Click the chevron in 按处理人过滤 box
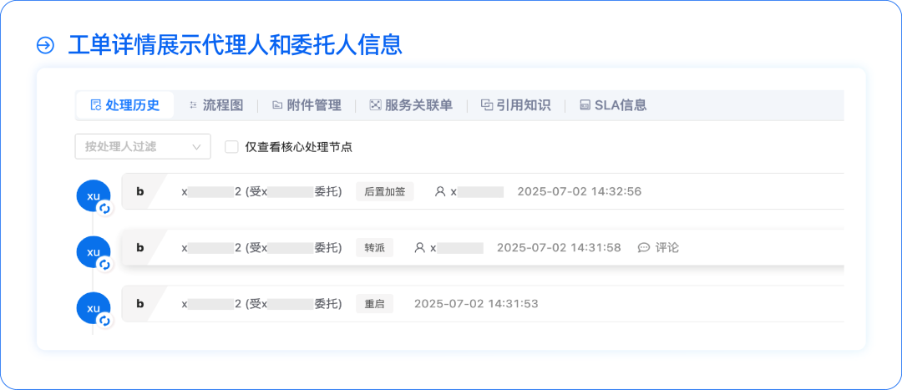 click(x=197, y=147)
